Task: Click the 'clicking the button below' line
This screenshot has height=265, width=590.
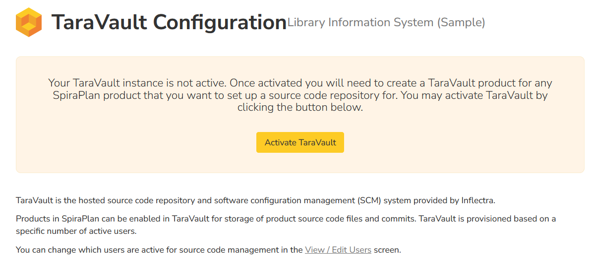Action: (x=300, y=107)
